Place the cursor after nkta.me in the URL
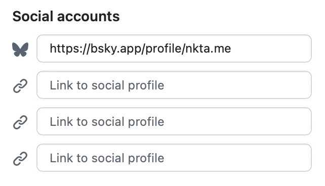This screenshot has width=325, height=186. pyautogui.click(x=231, y=49)
